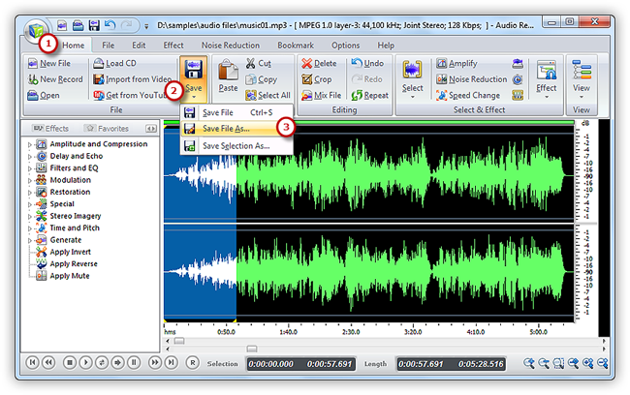
Task: Go to start playback button
Action: coord(32,363)
